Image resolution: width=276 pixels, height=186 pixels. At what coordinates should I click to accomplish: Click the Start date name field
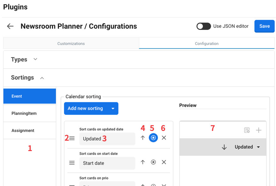(x=107, y=163)
